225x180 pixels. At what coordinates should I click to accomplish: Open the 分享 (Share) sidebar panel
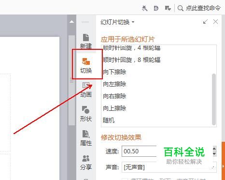(86, 162)
